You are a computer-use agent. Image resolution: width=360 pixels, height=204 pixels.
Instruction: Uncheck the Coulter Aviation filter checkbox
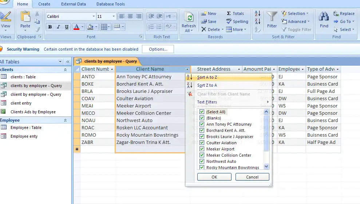202,143
